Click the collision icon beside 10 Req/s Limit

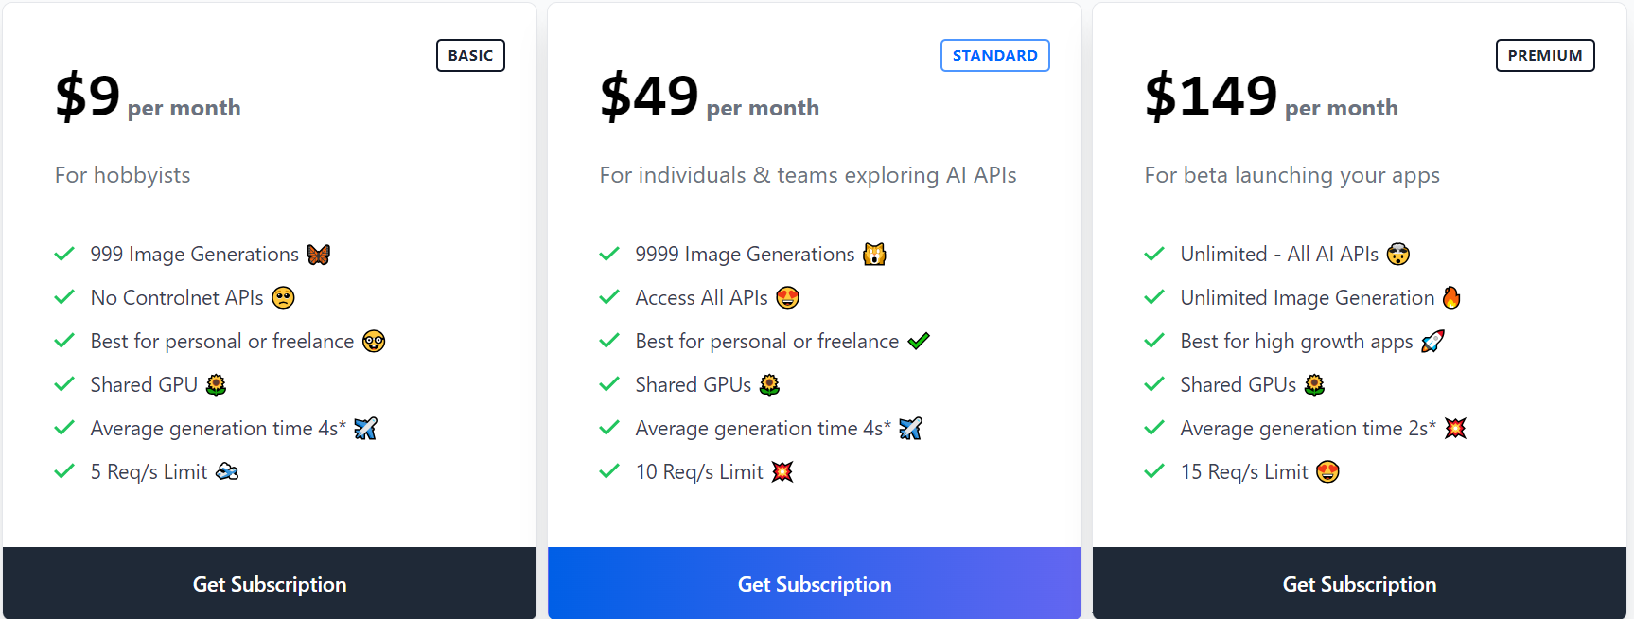[x=782, y=471]
